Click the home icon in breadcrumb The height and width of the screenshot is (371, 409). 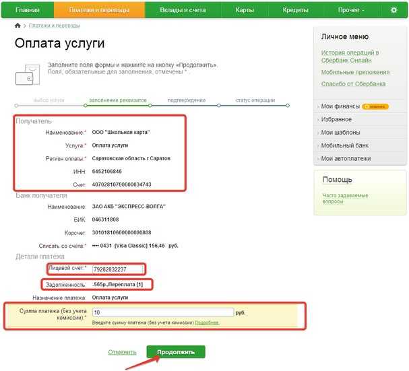tap(18, 26)
